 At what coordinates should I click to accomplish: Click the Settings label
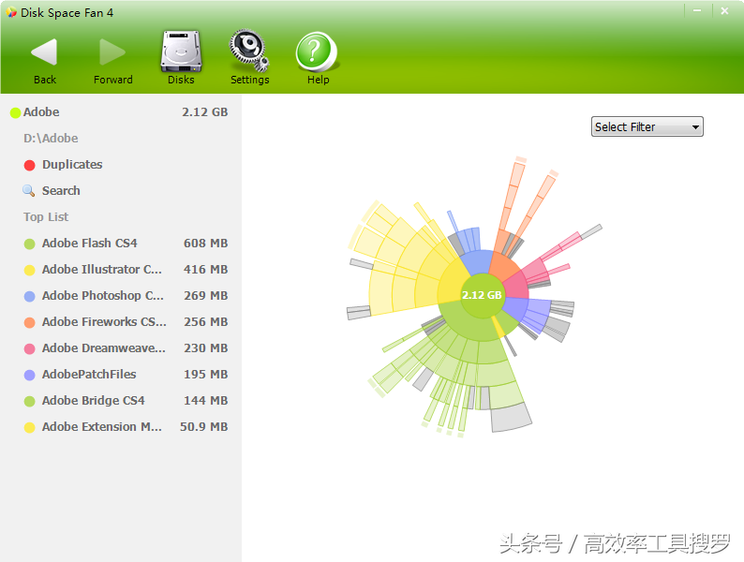[x=249, y=80]
